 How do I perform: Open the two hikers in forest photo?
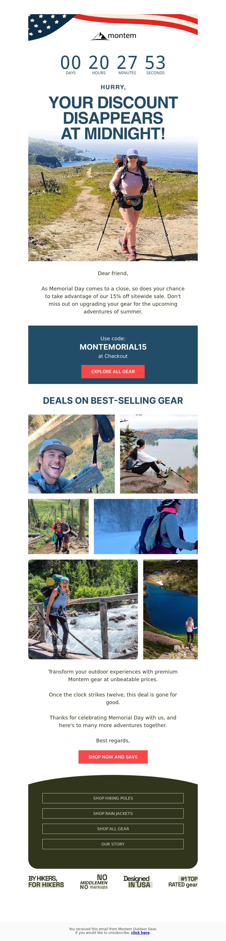click(x=58, y=526)
